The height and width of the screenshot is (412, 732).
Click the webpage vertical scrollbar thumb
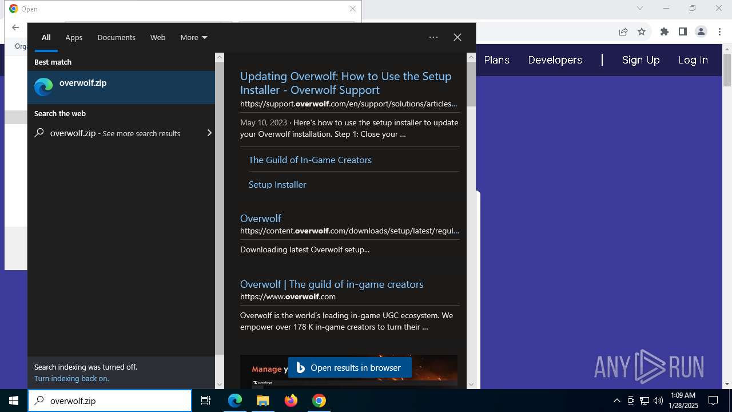pos(727,70)
